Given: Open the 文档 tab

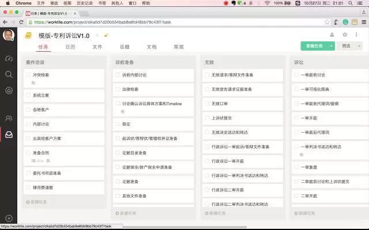Looking at the screenshot, I should 152,47.
